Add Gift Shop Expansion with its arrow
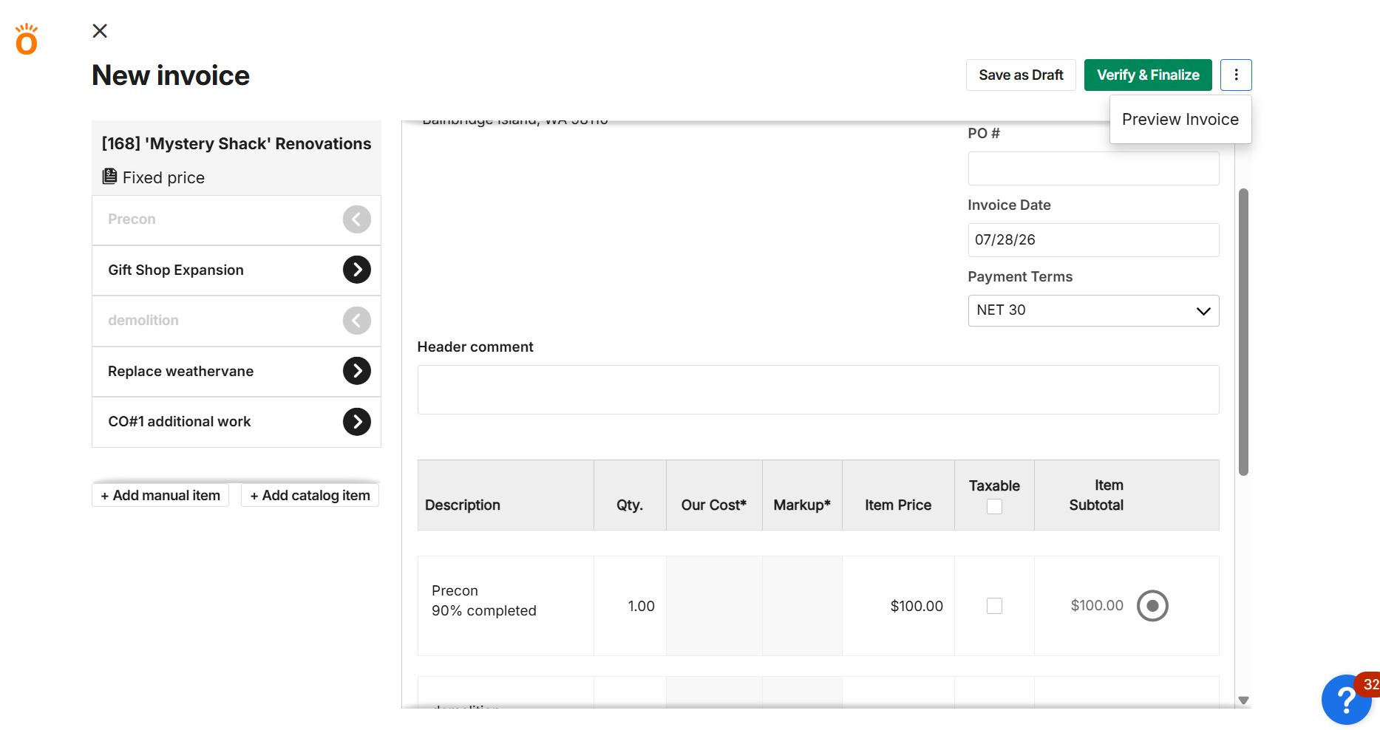This screenshot has height=730, width=1380. [357, 270]
